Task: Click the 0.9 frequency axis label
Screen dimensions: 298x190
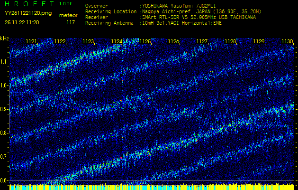Action: (x=4, y=109)
